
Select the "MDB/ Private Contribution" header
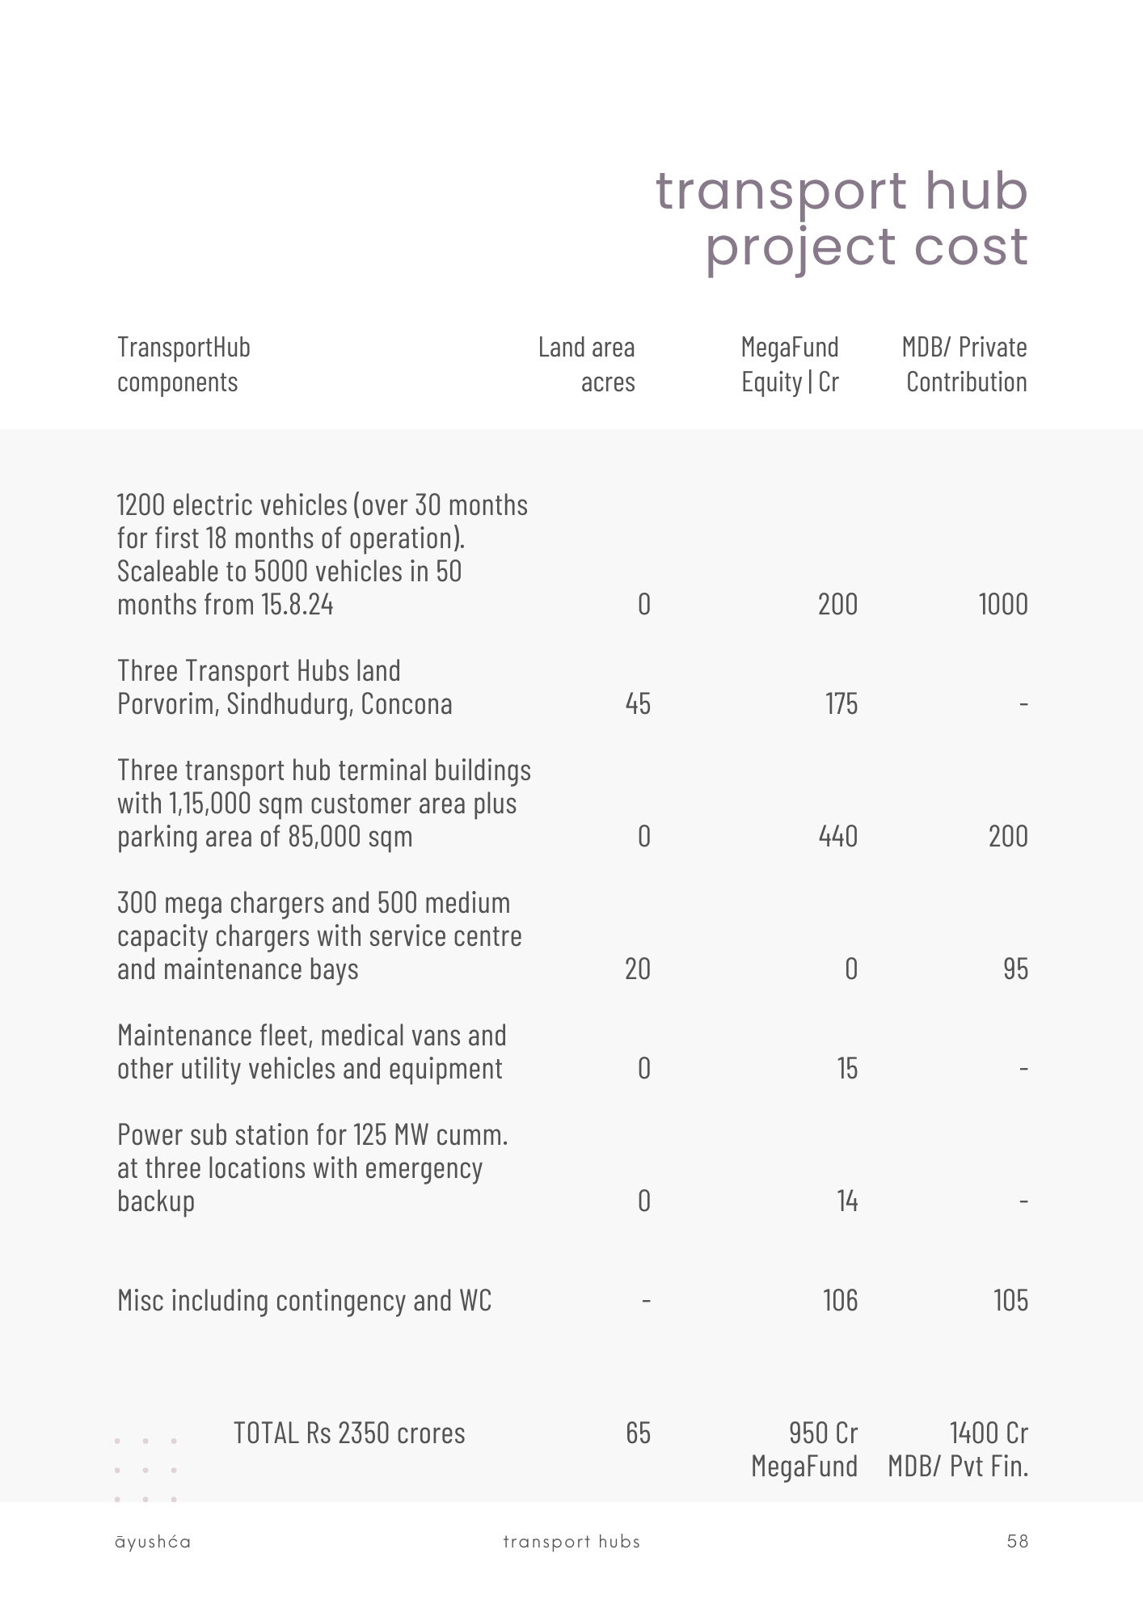click(964, 364)
